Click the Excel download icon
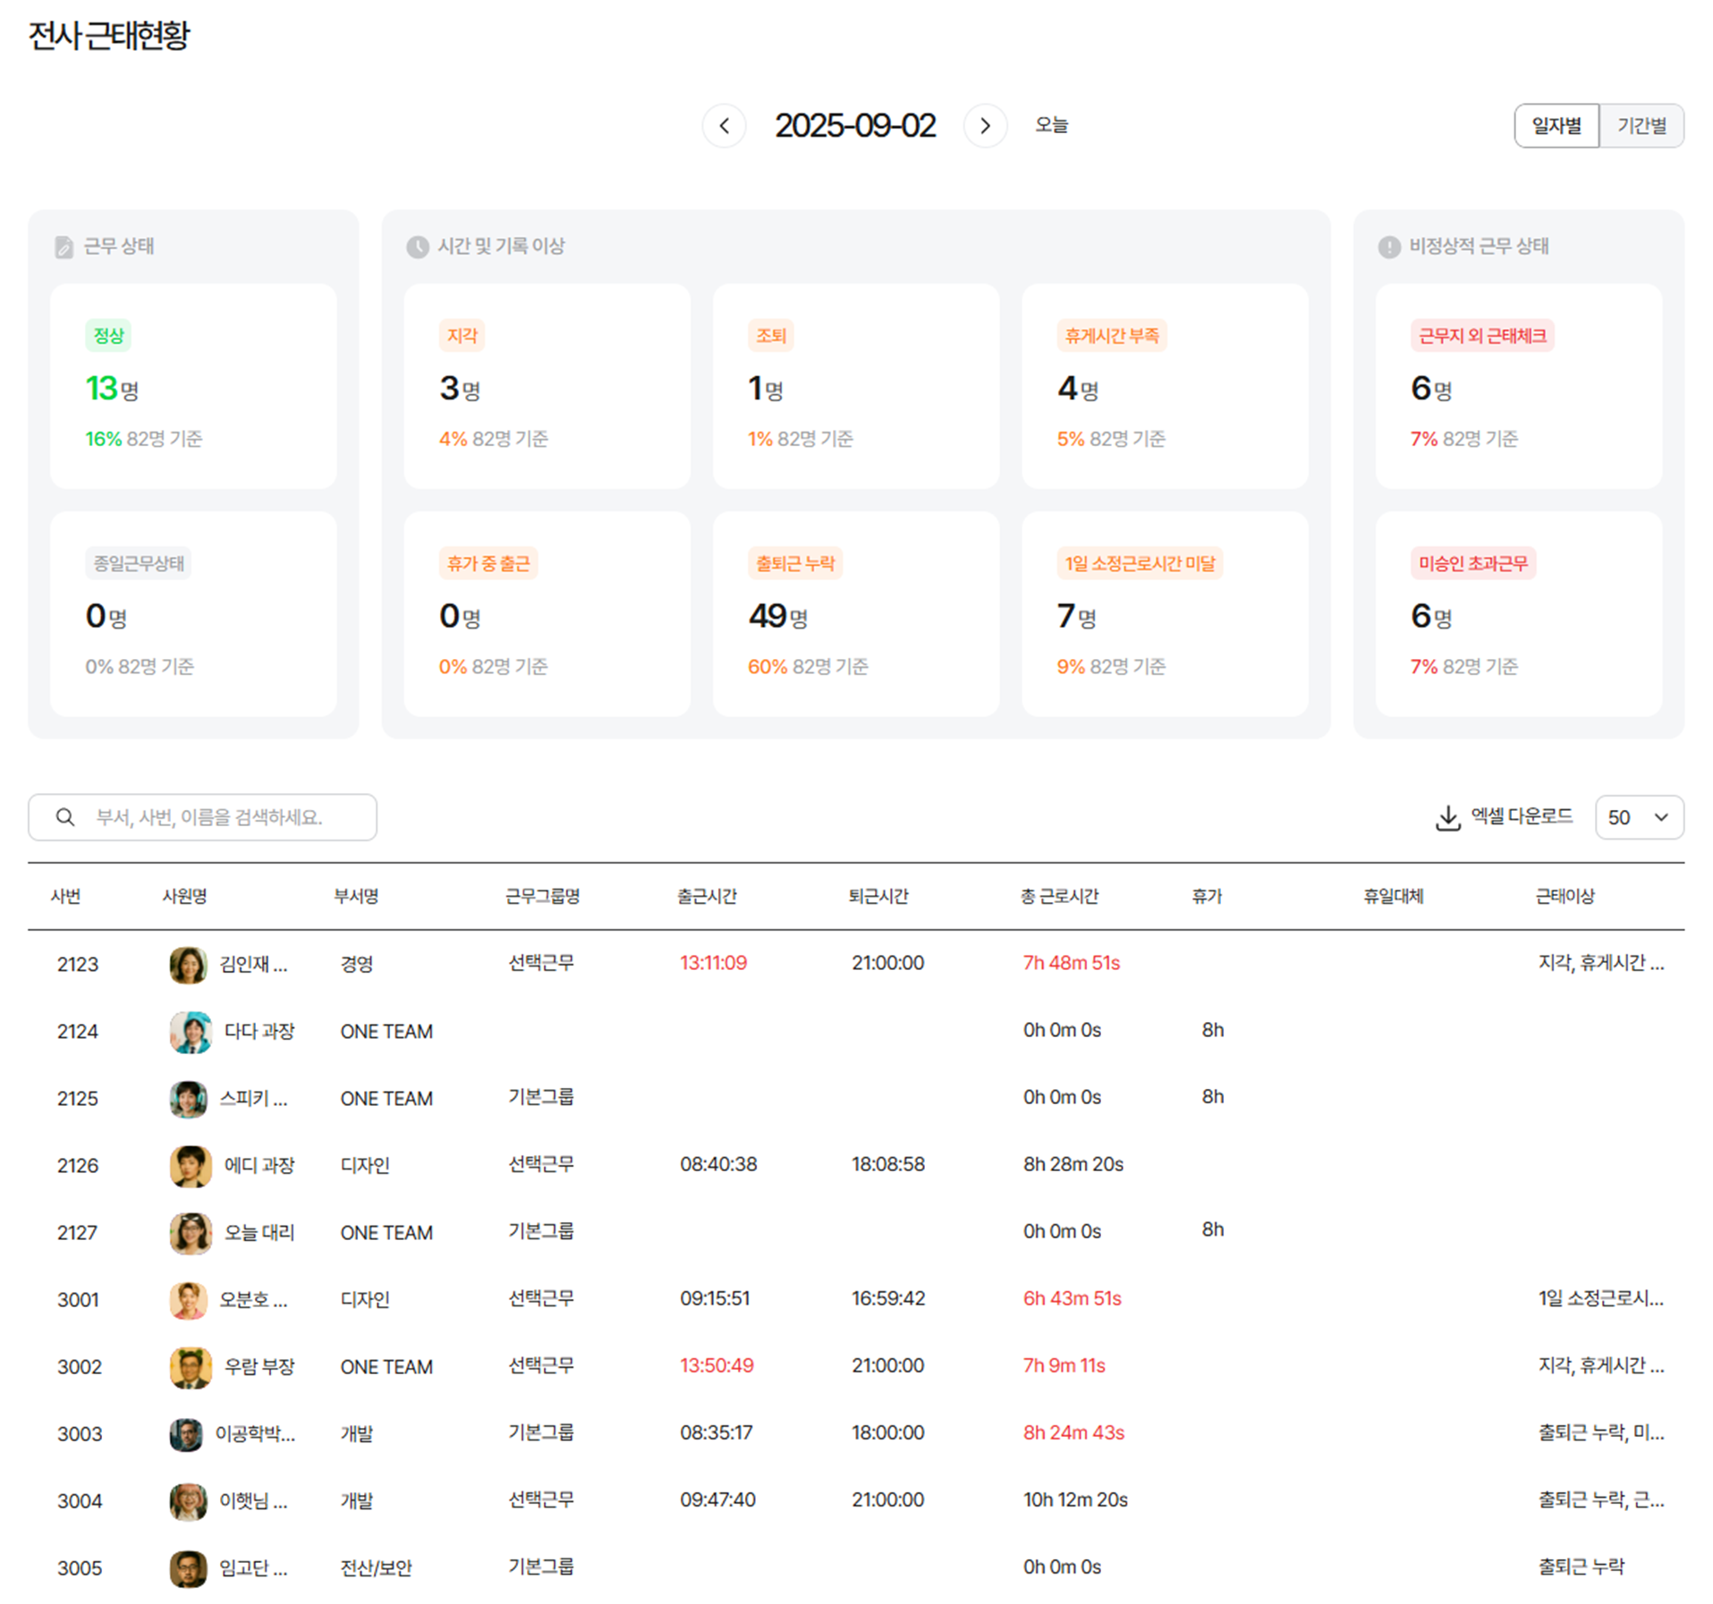This screenshot has width=1713, height=1604. pos(1446,817)
